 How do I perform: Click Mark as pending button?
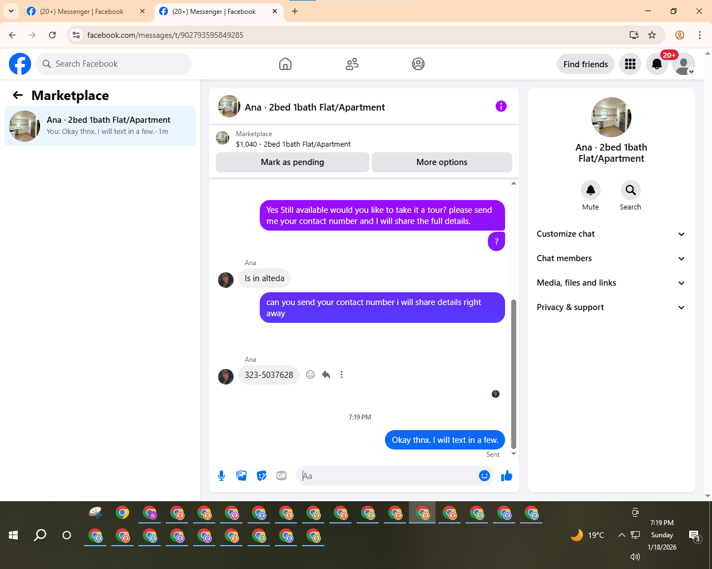pos(293,162)
